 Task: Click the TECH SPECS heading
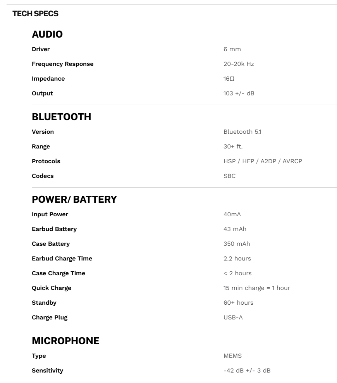[x=35, y=14]
